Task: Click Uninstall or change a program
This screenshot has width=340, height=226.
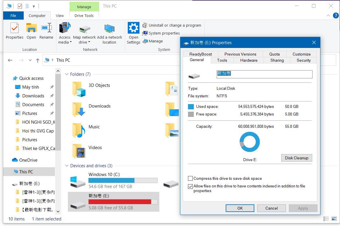Action: [x=175, y=25]
